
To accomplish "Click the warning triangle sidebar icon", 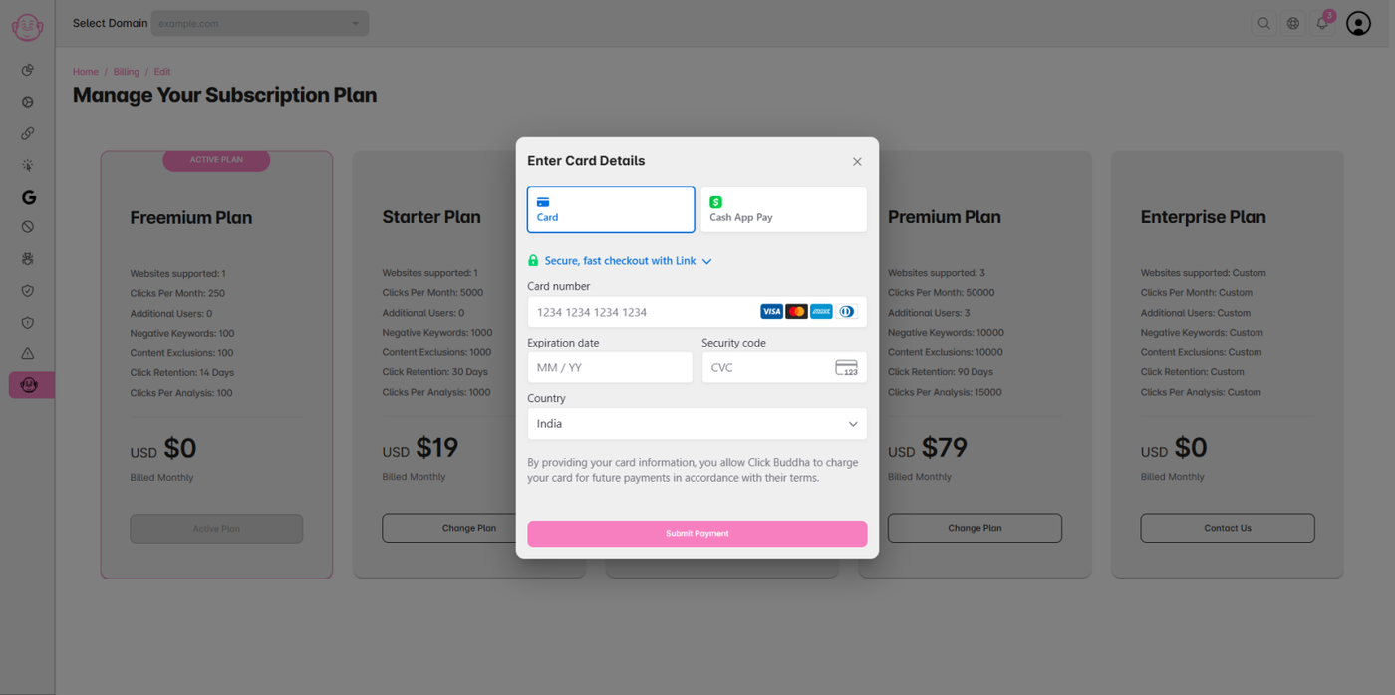I will (x=28, y=353).
